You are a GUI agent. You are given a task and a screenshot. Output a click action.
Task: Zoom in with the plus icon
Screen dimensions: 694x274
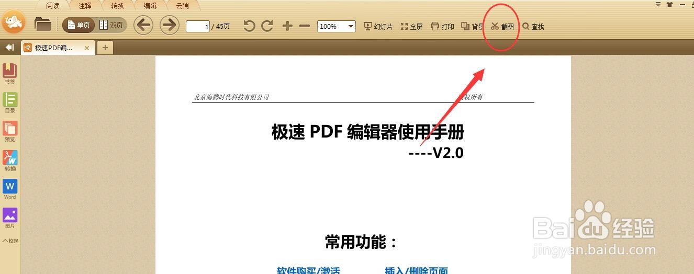287,26
